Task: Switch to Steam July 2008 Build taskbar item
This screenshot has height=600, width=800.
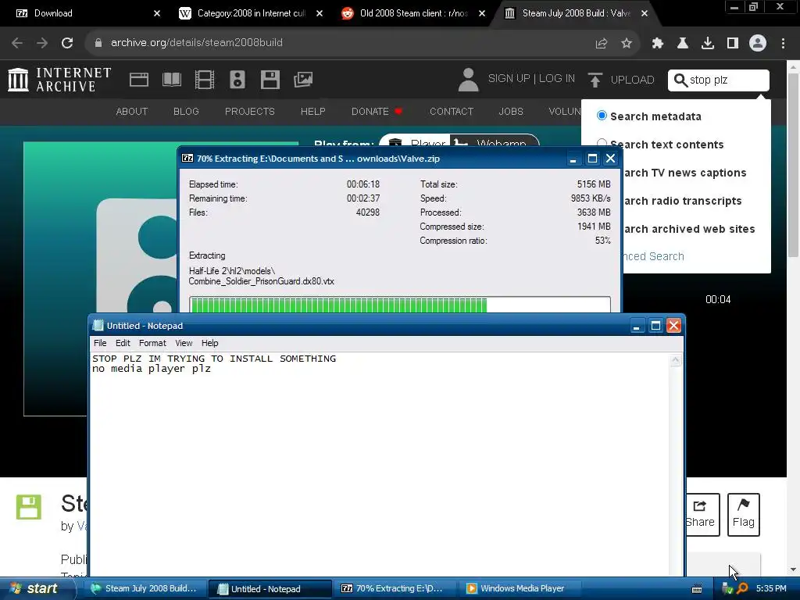Action: click(x=144, y=589)
